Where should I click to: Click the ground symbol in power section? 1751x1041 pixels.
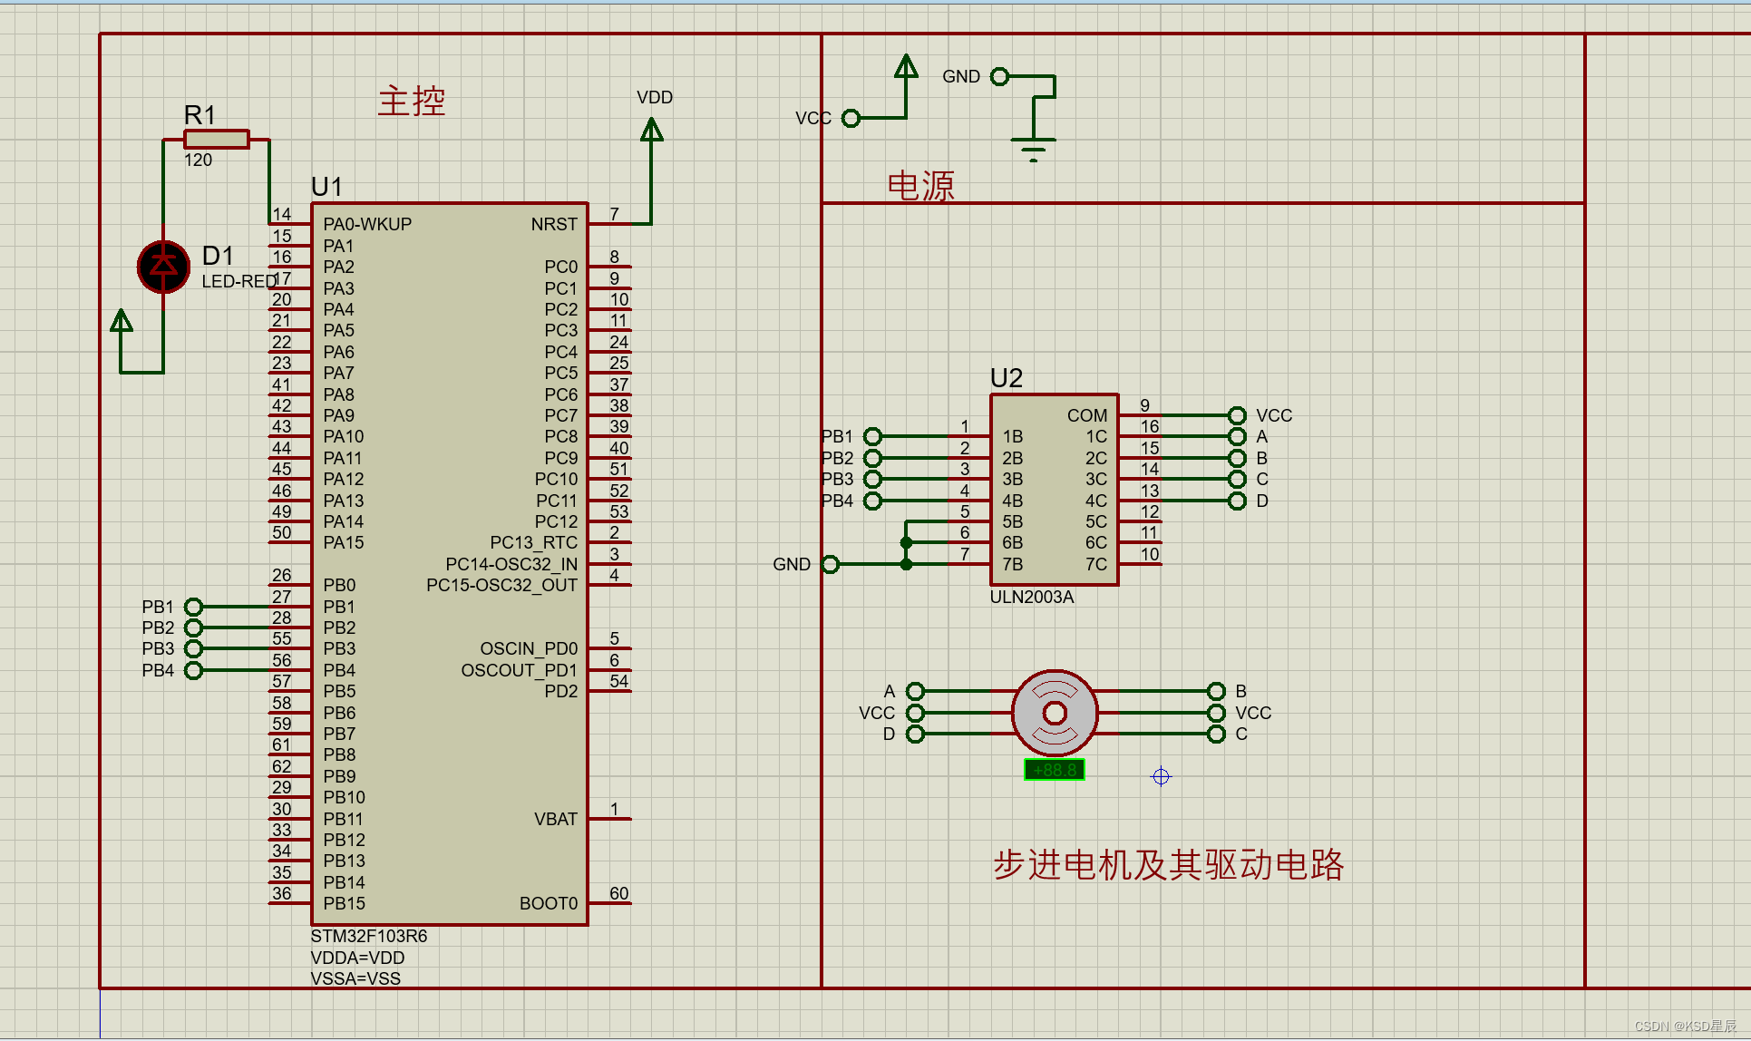(1033, 145)
